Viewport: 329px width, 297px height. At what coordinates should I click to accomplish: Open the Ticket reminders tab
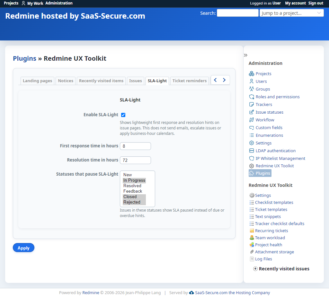(190, 81)
